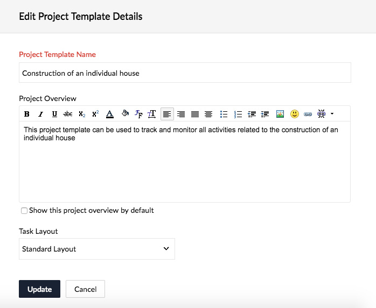Screen dimensions: 376x308
Task: Insert a hyperlink
Action: tap(308, 114)
